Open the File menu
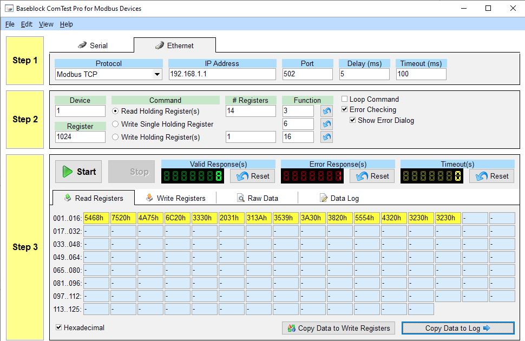This screenshot has height=341, width=525. 10,24
